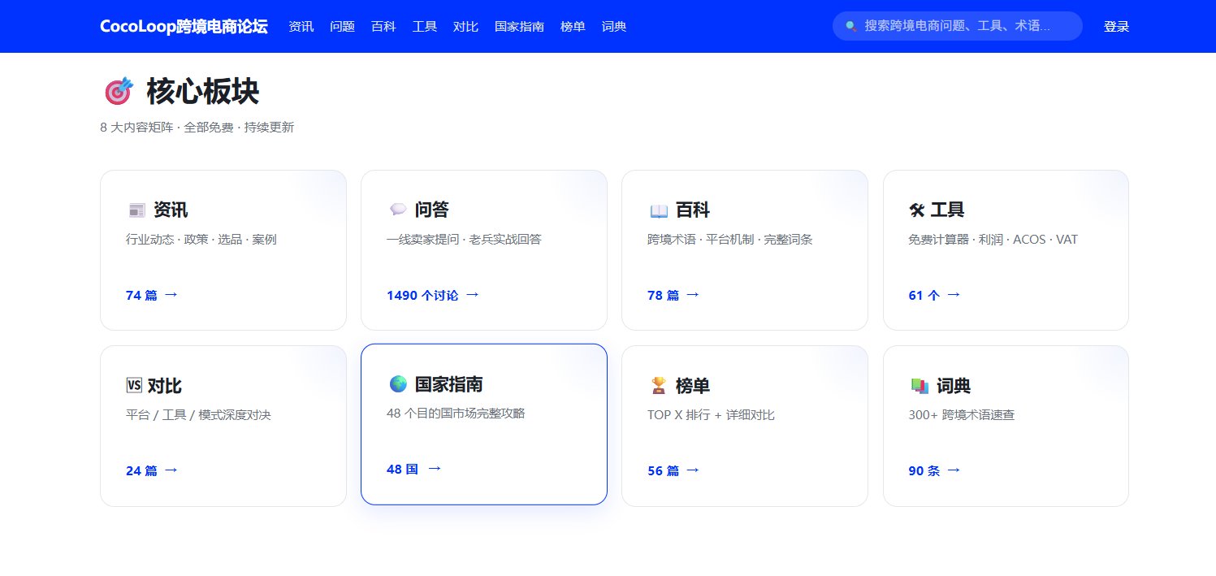Screen dimensions: 1216x576
Task: Select 百科 in the top navigation bar
Action: (x=383, y=27)
